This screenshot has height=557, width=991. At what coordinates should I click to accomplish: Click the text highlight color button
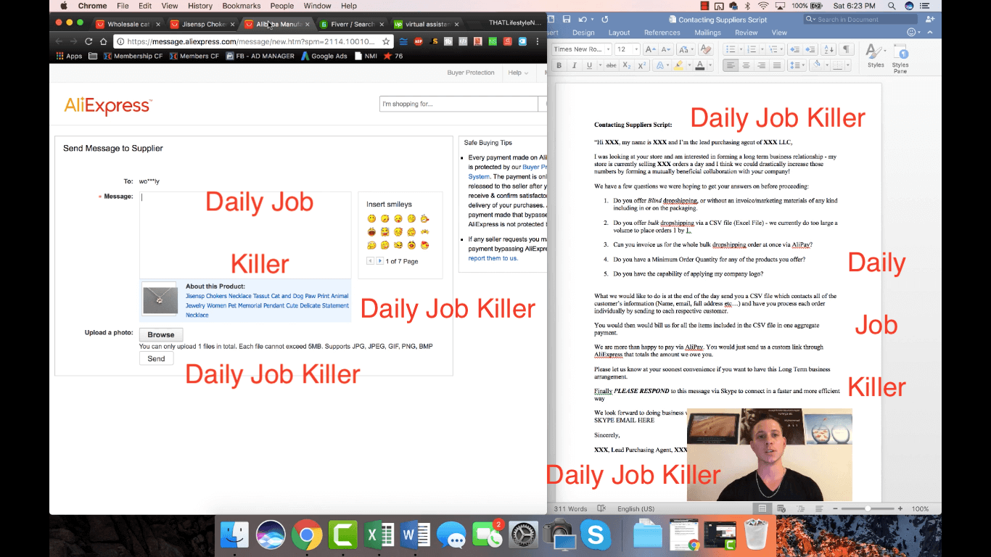pyautogui.click(x=678, y=65)
